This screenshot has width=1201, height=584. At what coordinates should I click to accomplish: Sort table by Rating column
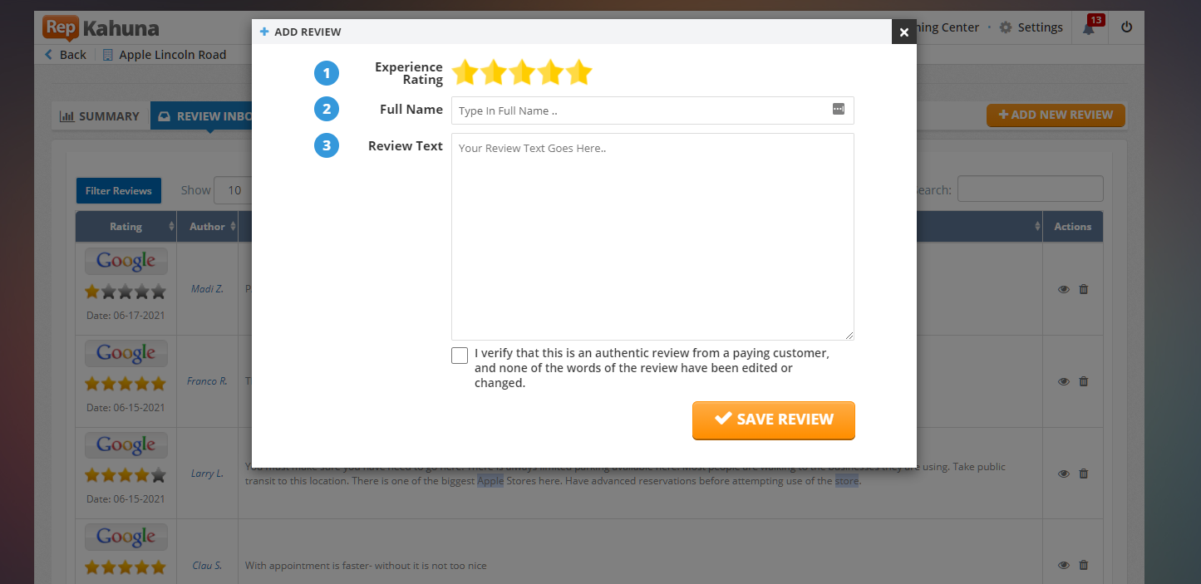click(x=126, y=227)
